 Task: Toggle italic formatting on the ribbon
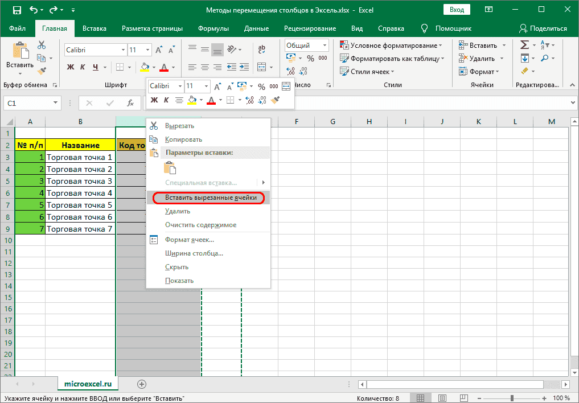tap(82, 67)
